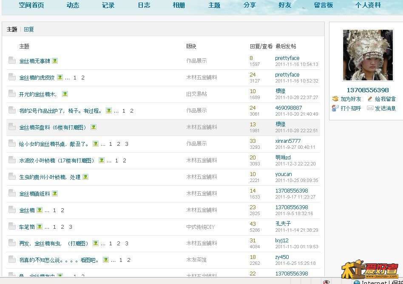The width and height of the screenshot is (403, 284).
Task: Click the pencil icon next to 给我留言
Action: [370, 99]
